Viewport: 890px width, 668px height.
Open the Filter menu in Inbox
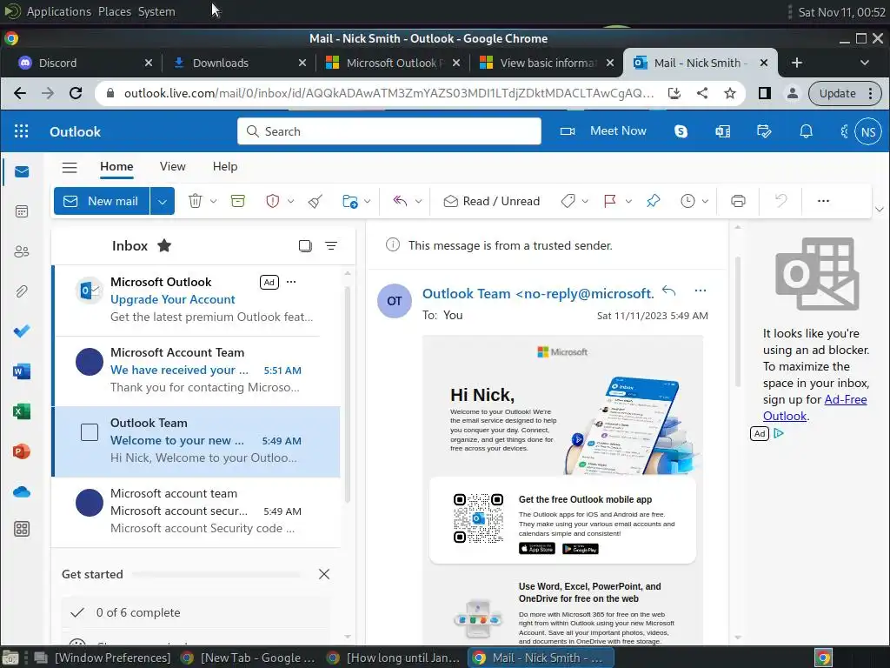click(331, 245)
